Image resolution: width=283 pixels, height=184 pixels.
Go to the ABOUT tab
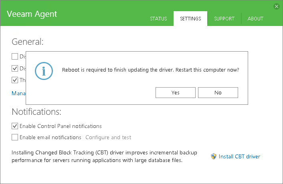click(255, 18)
